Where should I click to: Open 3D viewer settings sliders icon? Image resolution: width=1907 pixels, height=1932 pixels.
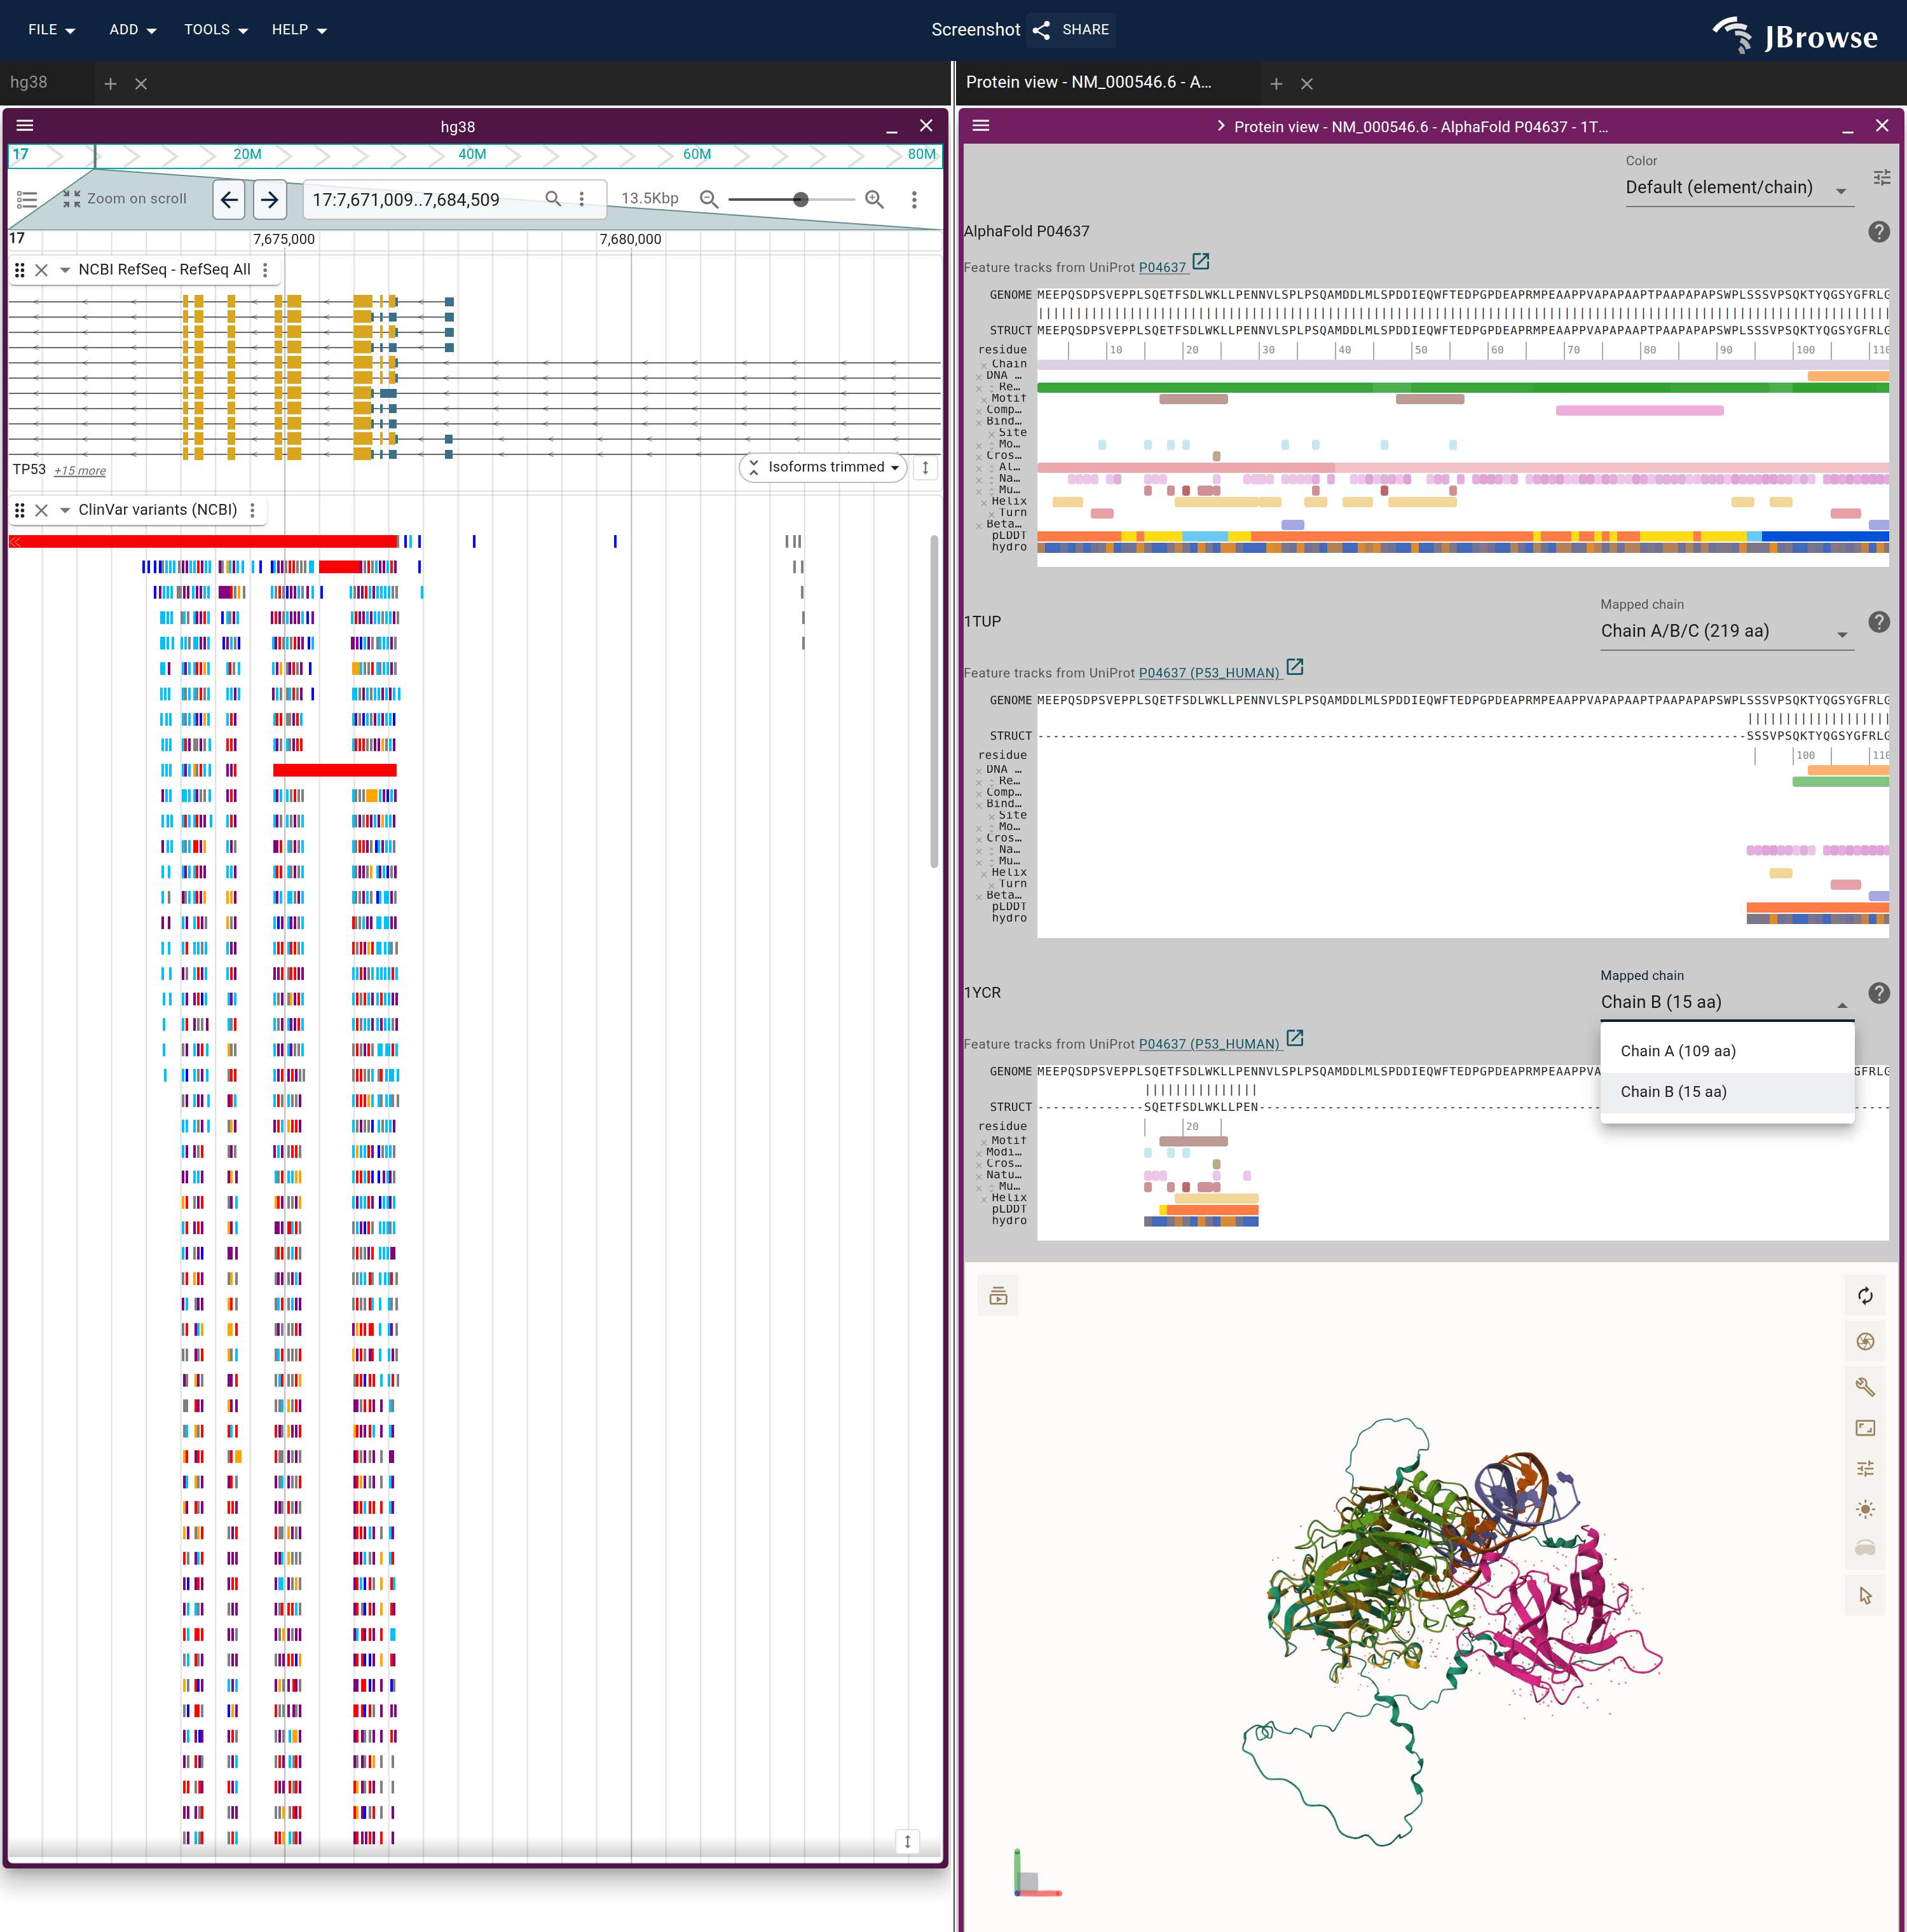[x=1865, y=1469]
